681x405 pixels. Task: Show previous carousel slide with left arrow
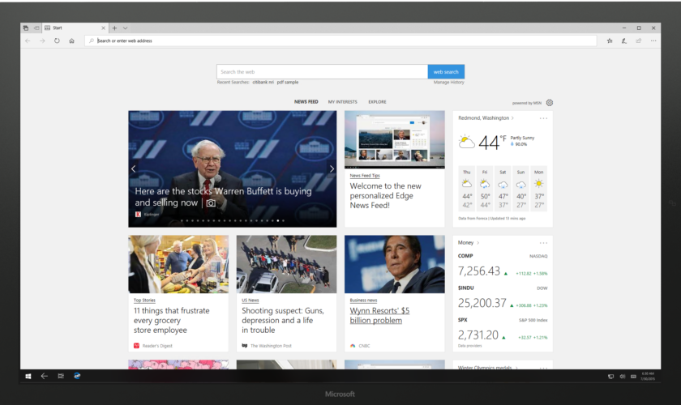(x=134, y=168)
